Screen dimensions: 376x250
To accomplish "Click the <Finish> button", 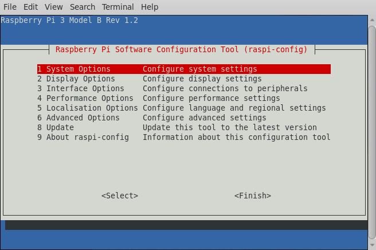I will (x=253, y=196).
